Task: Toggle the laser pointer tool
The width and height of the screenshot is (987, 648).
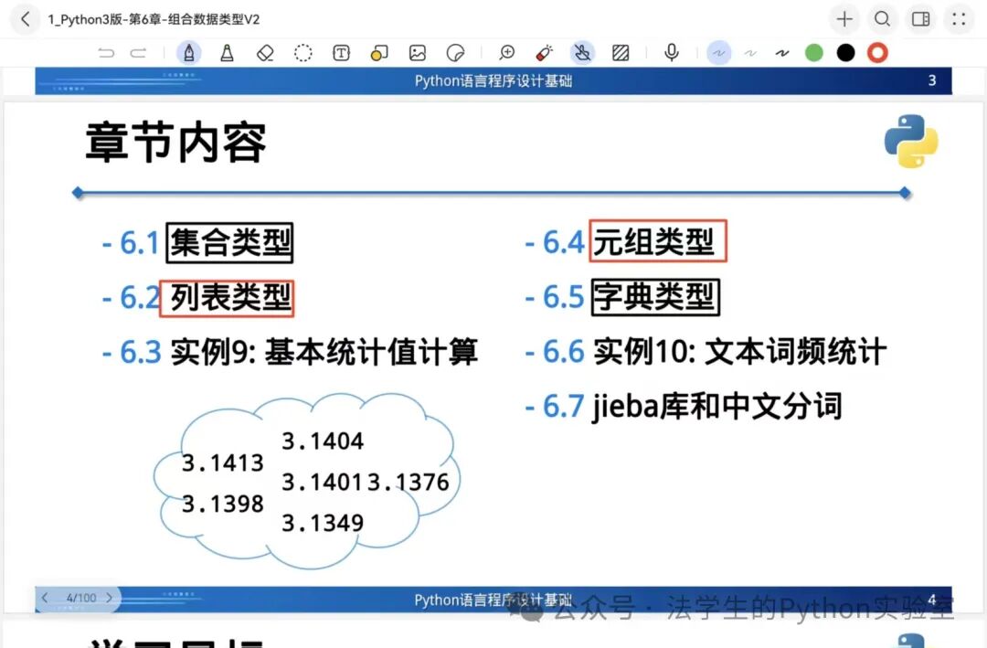Action: [545, 53]
